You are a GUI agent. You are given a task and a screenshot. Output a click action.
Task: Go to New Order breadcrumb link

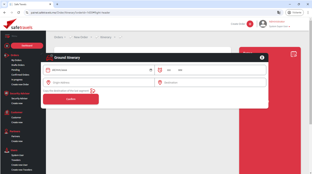pos(81,37)
